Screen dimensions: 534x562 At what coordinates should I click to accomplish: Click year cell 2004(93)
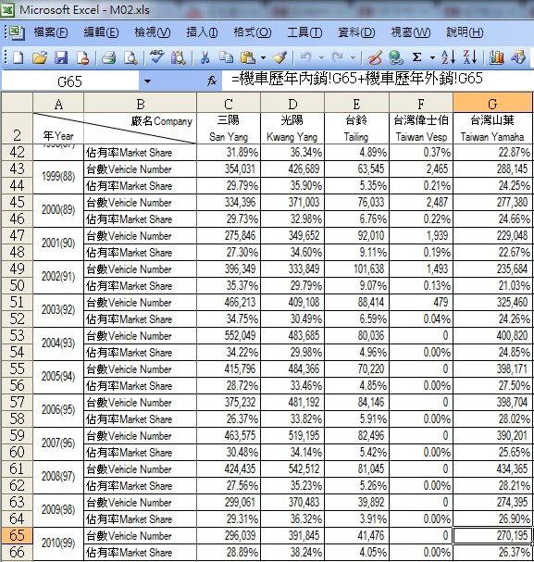point(58,343)
